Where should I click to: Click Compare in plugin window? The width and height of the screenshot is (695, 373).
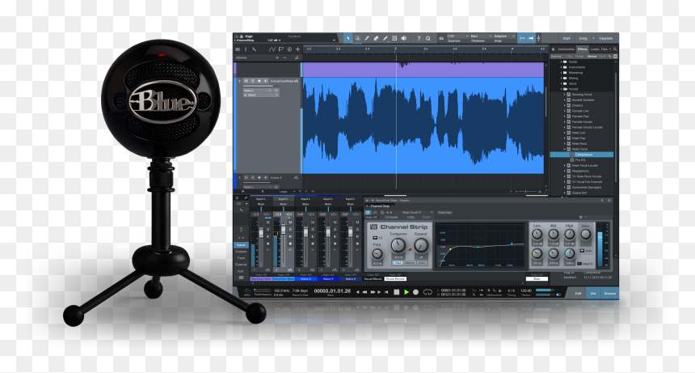(x=391, y=218)
